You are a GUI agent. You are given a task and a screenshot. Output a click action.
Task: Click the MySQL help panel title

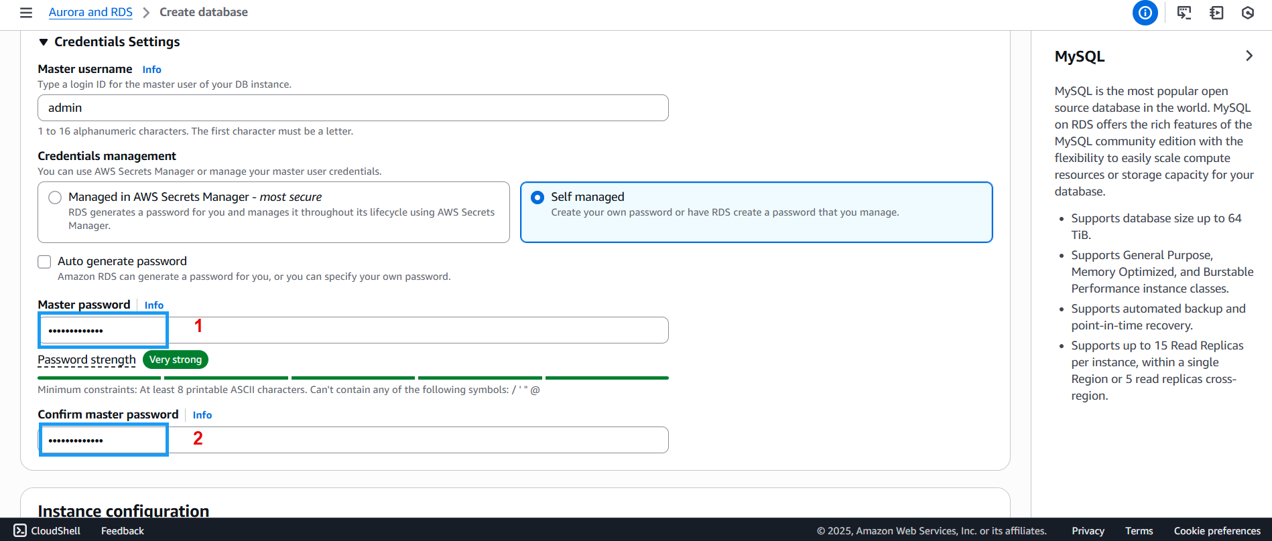pyautogui.click(x=1080, y=56)
